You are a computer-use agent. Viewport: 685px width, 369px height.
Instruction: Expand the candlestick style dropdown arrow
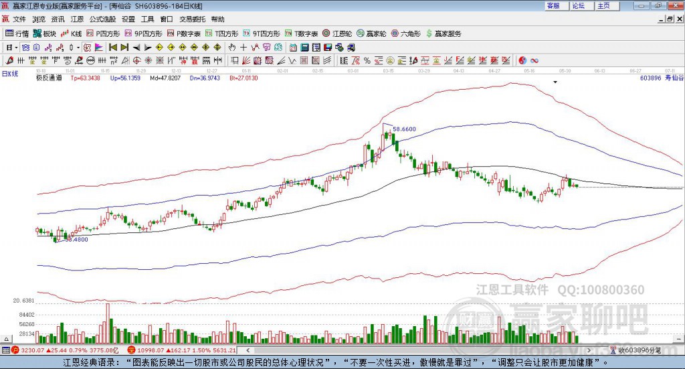78,48
